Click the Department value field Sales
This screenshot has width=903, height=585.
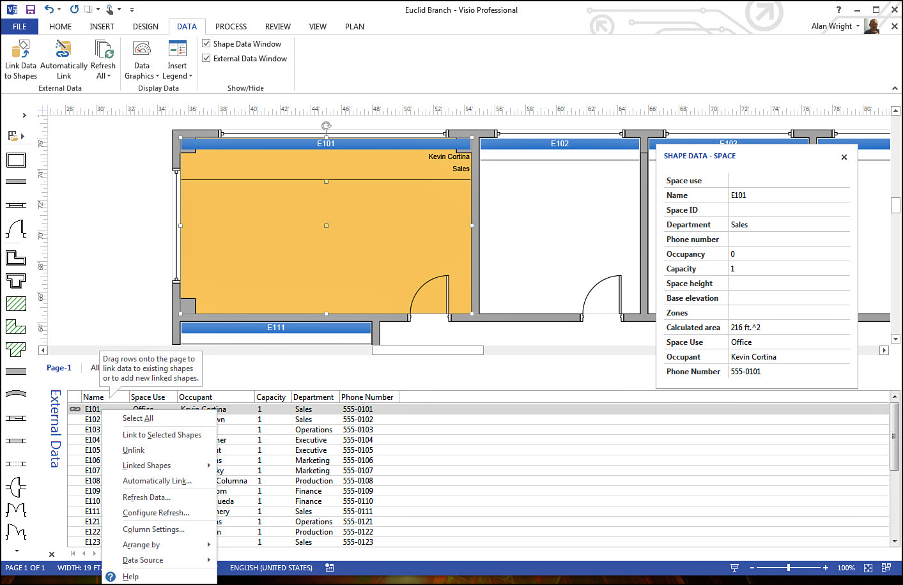coord(789,225)
